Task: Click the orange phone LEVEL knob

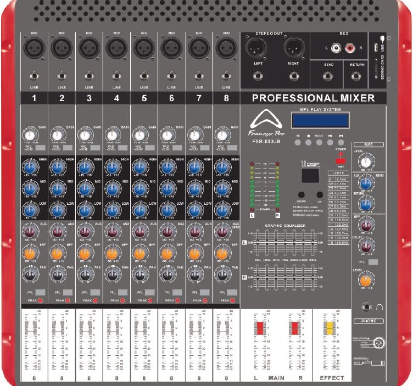Action: (x=366, y=281)
